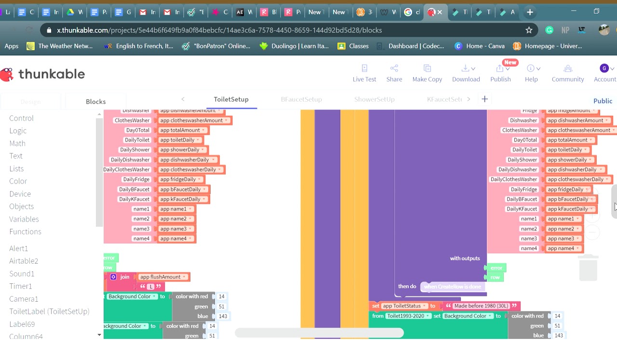
Task: Click the join block gear icon
Action: 113,277
